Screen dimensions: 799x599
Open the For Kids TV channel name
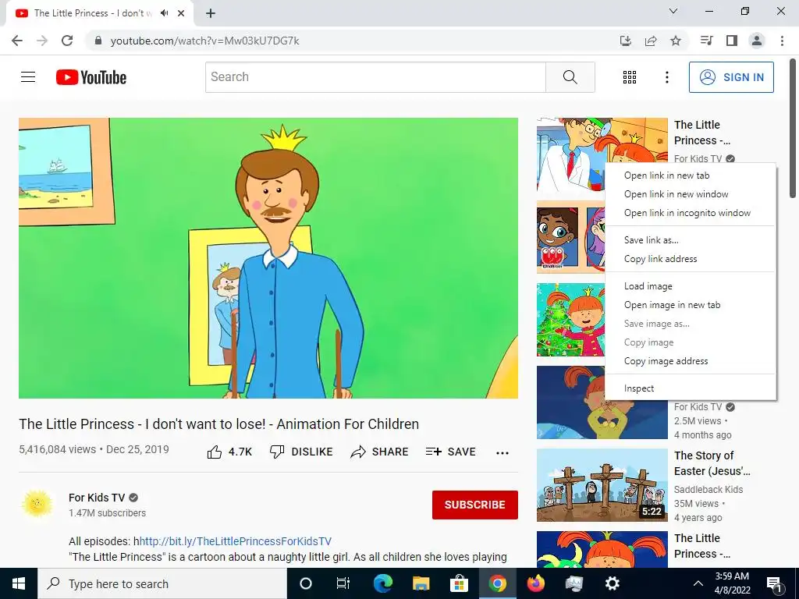coord(97,498)
